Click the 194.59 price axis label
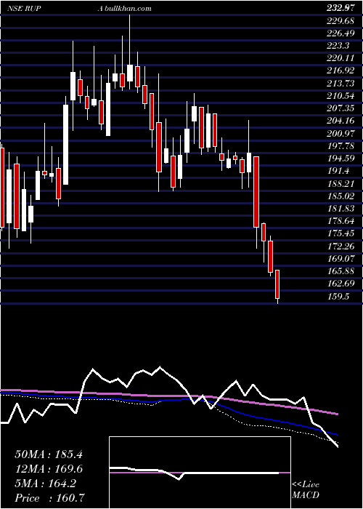The height and width of the screenshot is (509, 363). point(340,159)
